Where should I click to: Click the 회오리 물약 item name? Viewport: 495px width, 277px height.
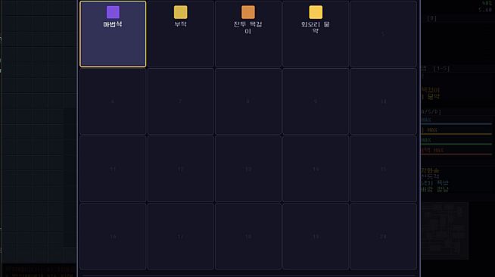click(316, 28)
